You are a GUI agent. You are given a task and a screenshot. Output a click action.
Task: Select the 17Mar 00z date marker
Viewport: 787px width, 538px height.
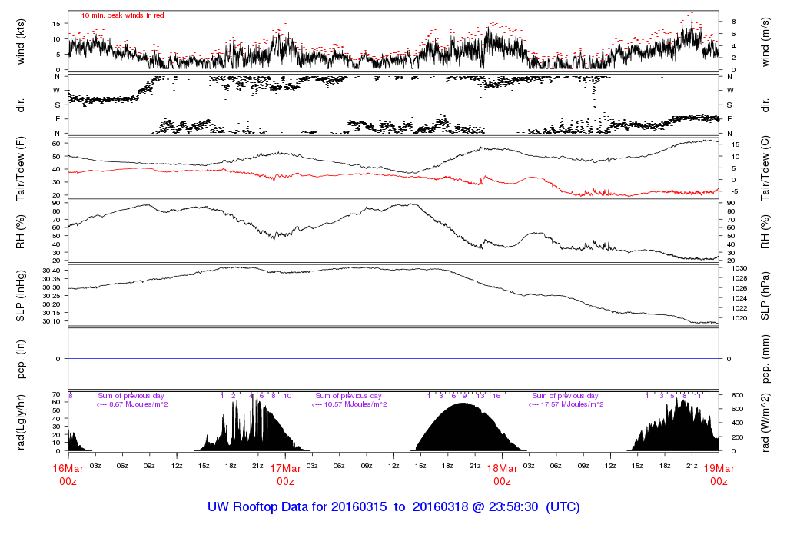pos(285,474)
